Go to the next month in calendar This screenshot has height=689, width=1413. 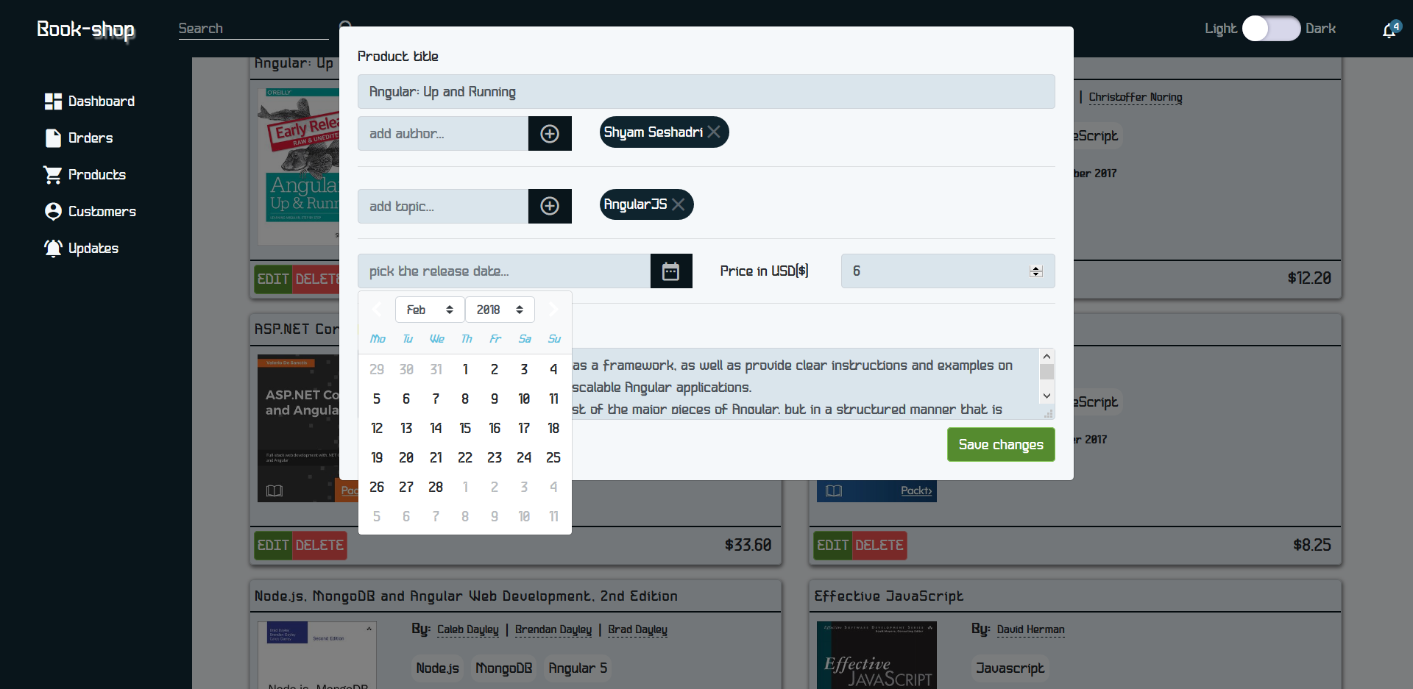click(553, 309)
